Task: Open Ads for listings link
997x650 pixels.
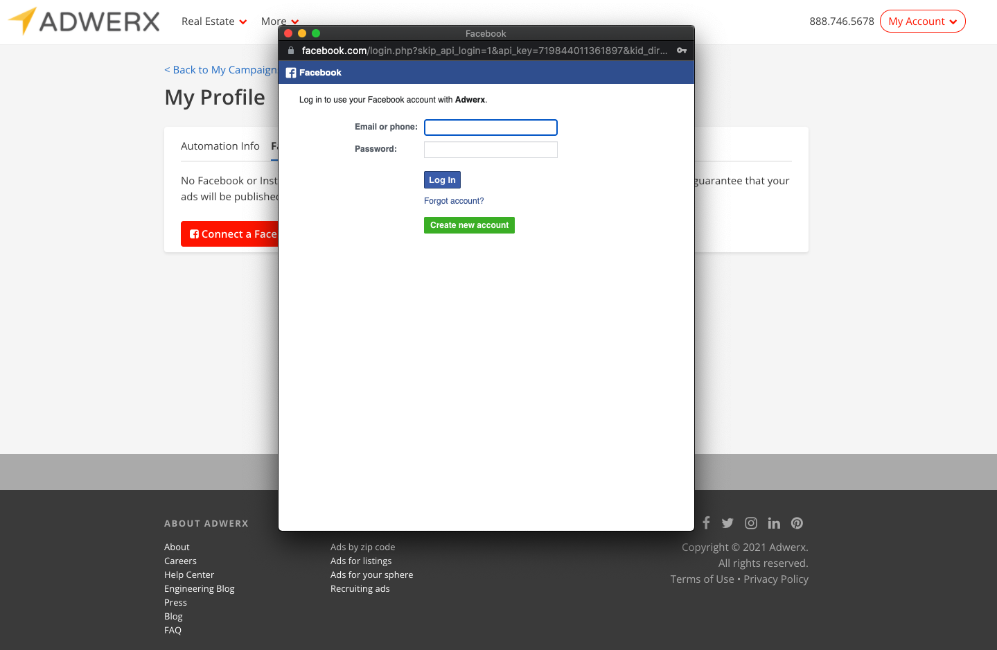Action: [361, 561]
